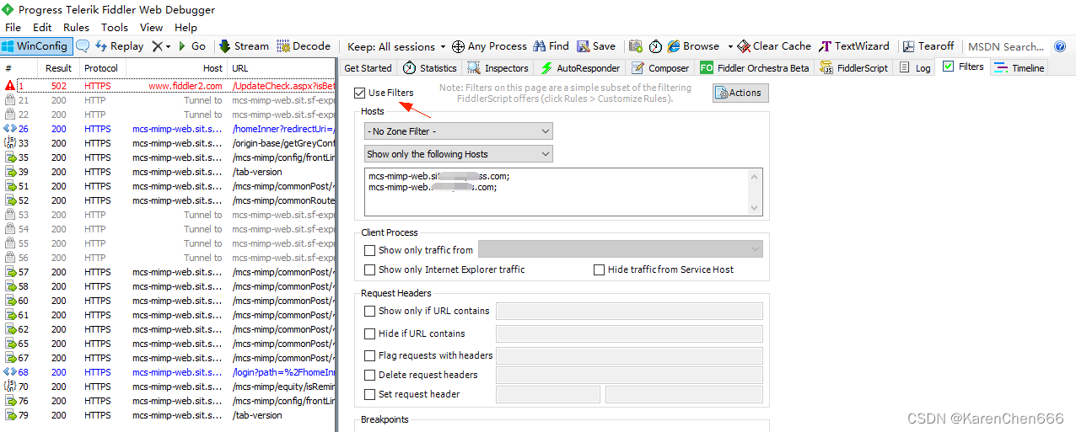This screenshot has height=432, width=1076.
Task: Select session 33 with the JS icon
Action: click(x=169, y=143)
